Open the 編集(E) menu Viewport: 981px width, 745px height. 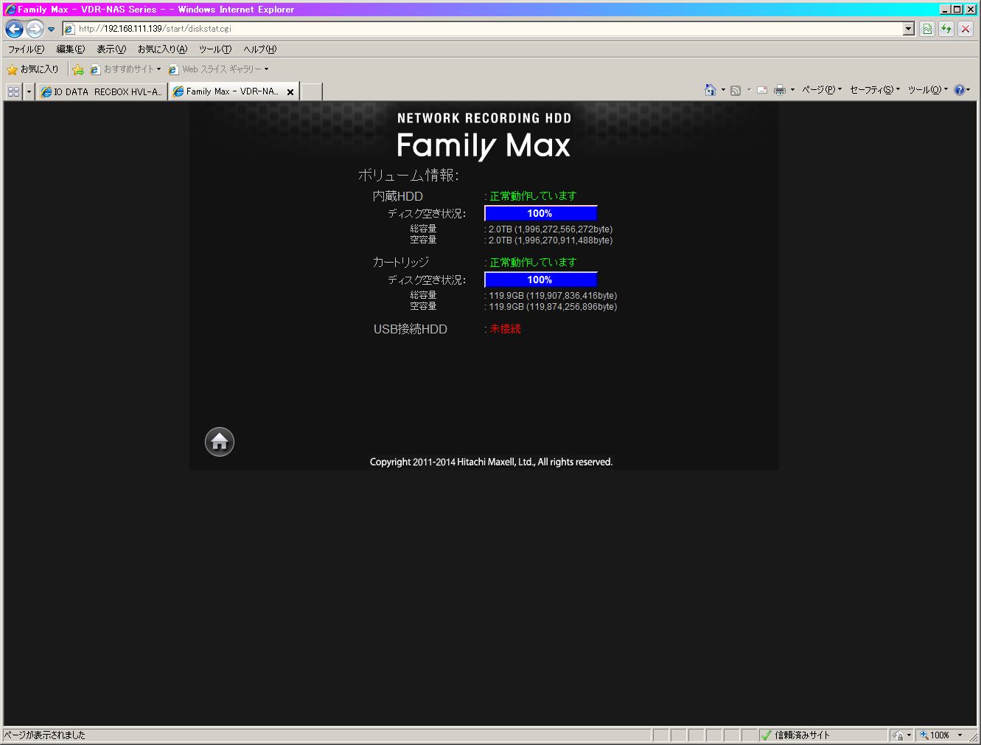pos(71,49)
